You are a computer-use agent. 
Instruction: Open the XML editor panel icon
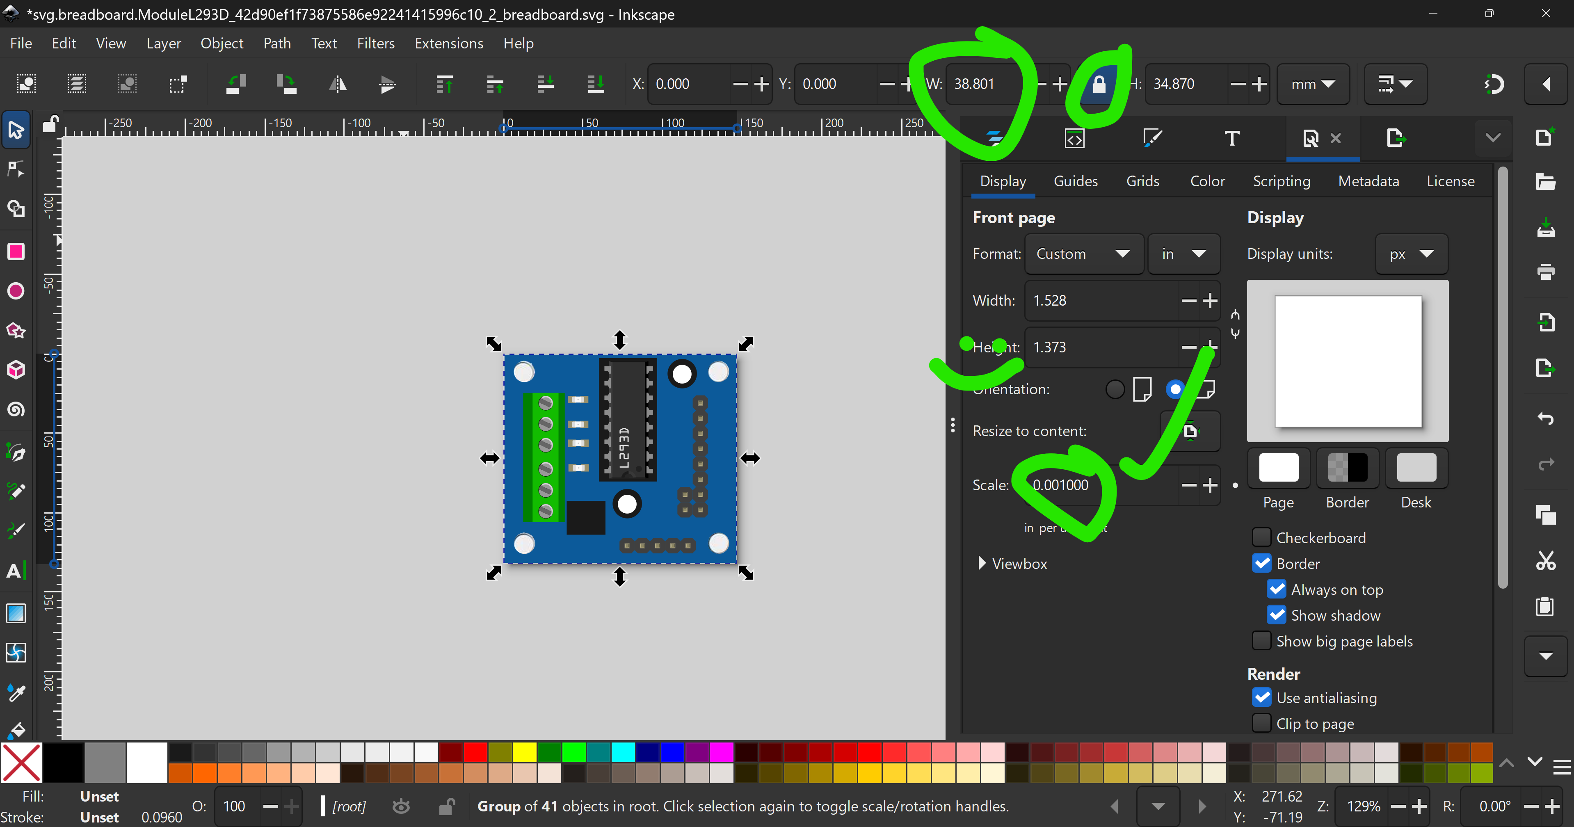tap(1074, 139)
